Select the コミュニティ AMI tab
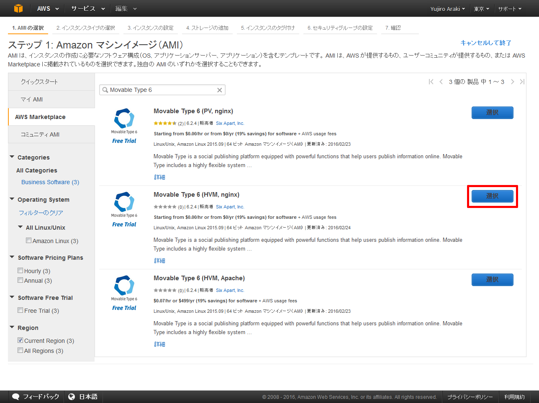The width and height of the screenshot is (539, 403). [51, 134]
